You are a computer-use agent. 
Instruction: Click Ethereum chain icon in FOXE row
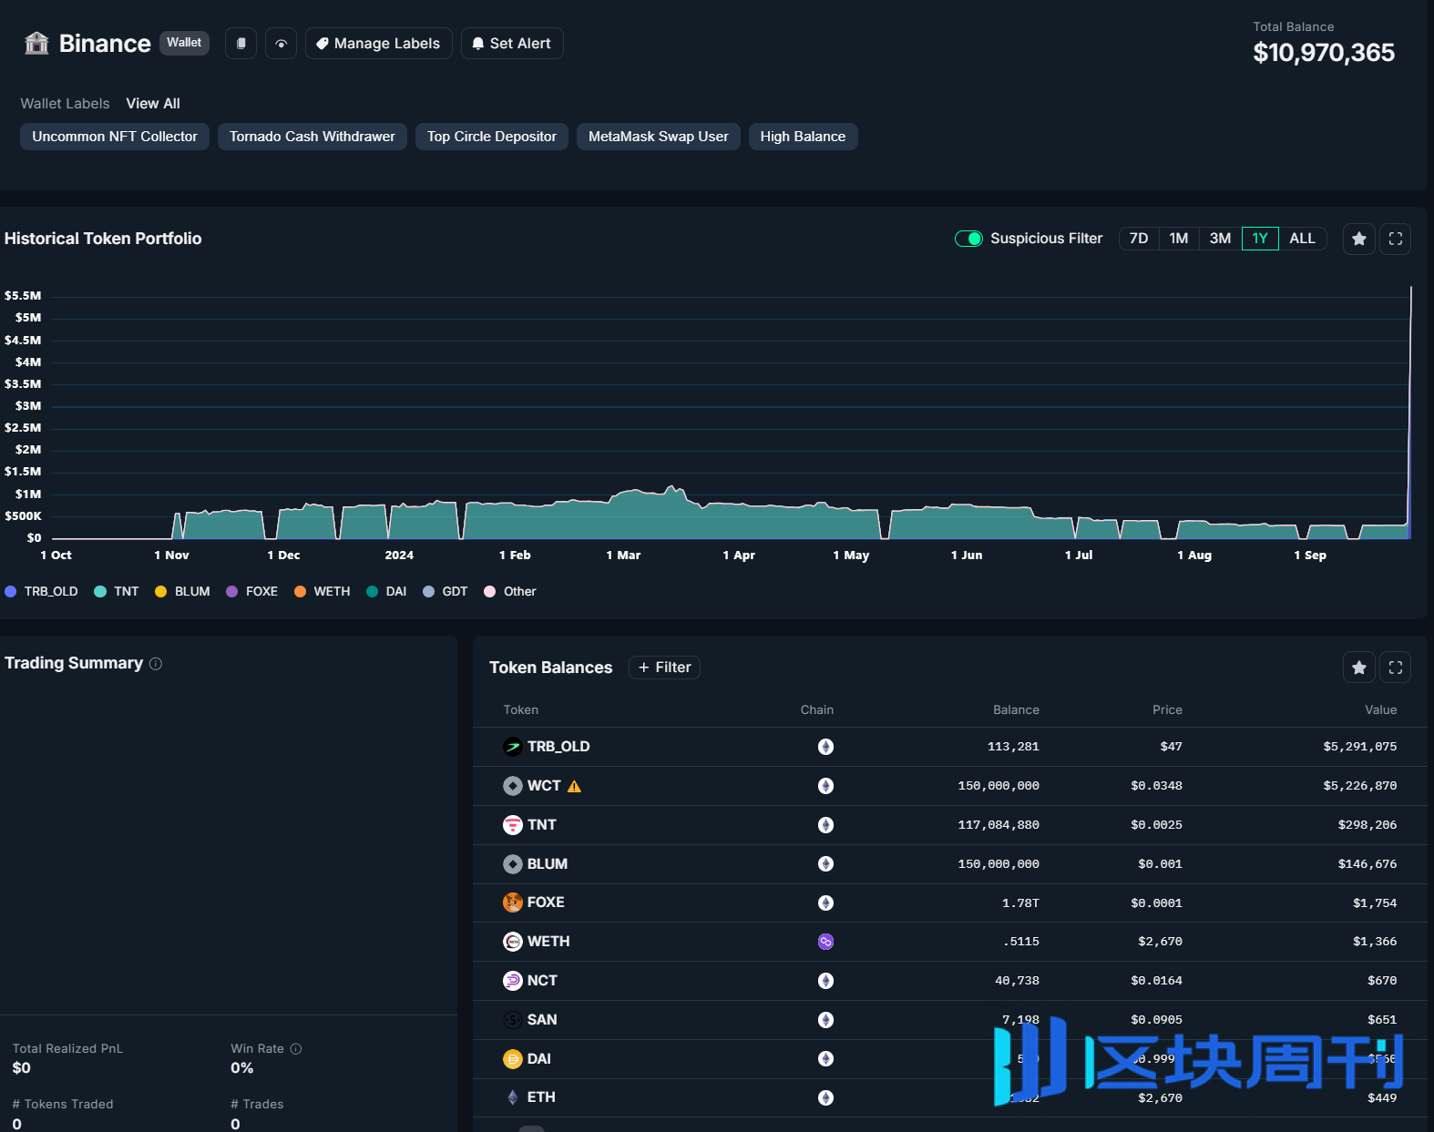coord(825,903)
